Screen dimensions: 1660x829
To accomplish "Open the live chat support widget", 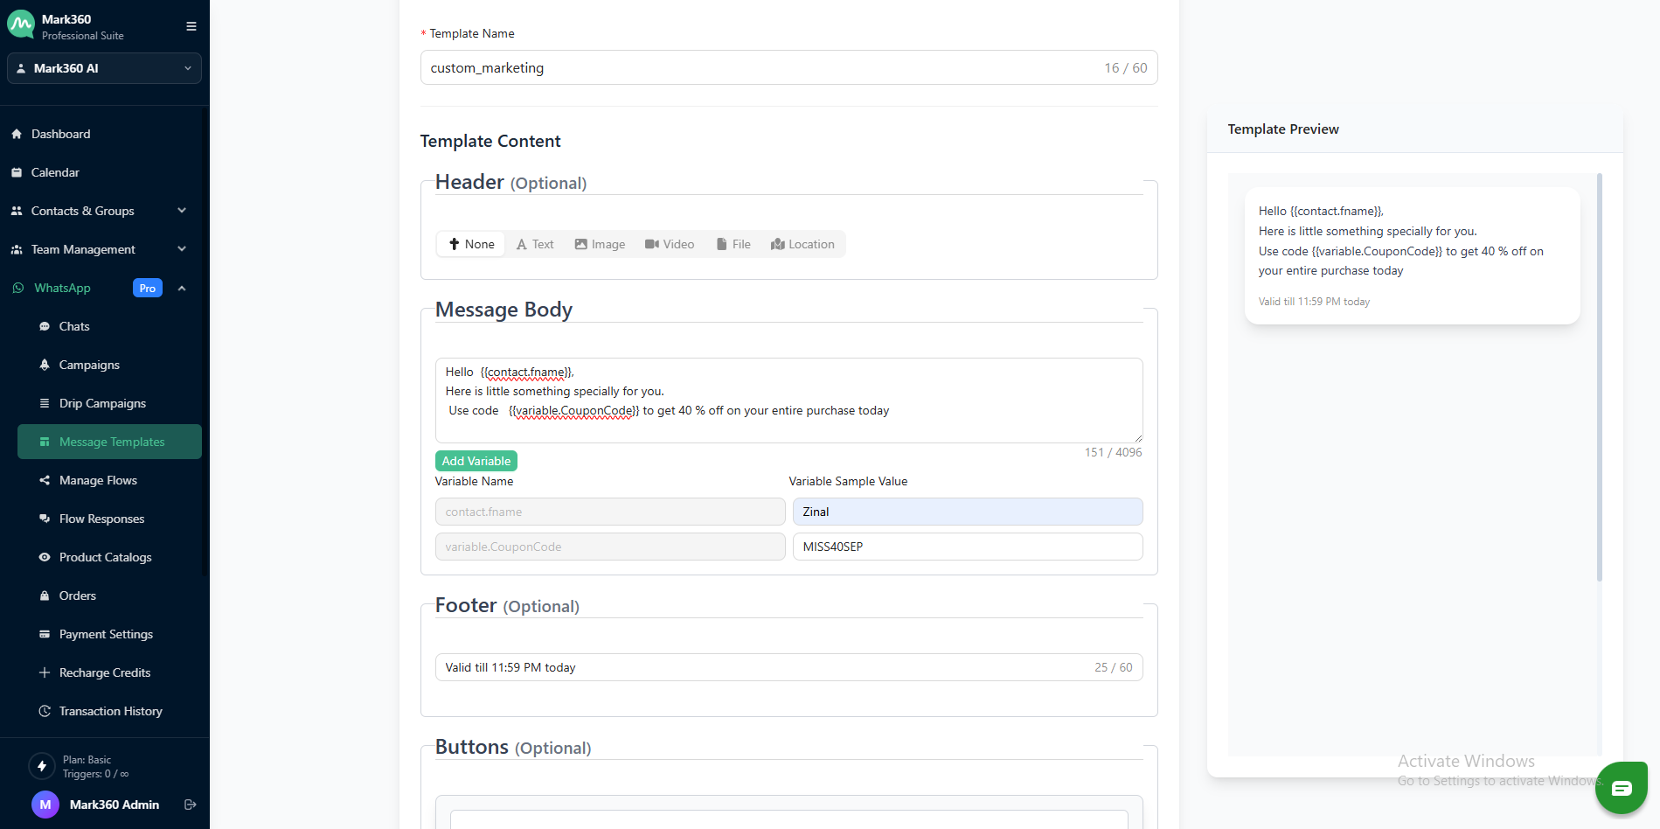I will [x=1621, y=788].
